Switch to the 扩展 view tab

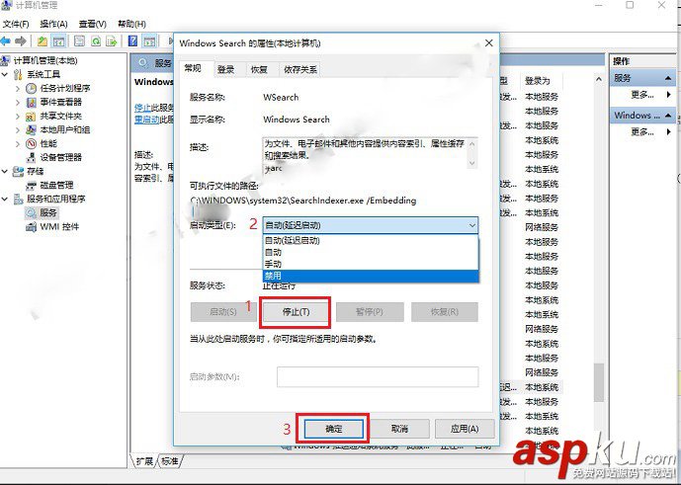click(144, 461)
